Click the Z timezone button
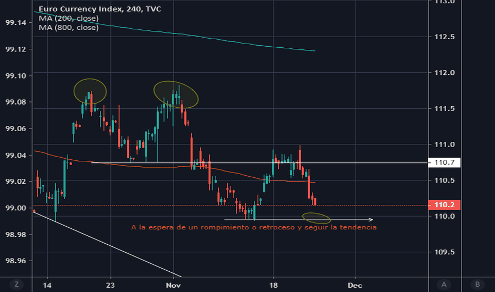The height and width of the screenshot is (292, 495). (16, 285)
